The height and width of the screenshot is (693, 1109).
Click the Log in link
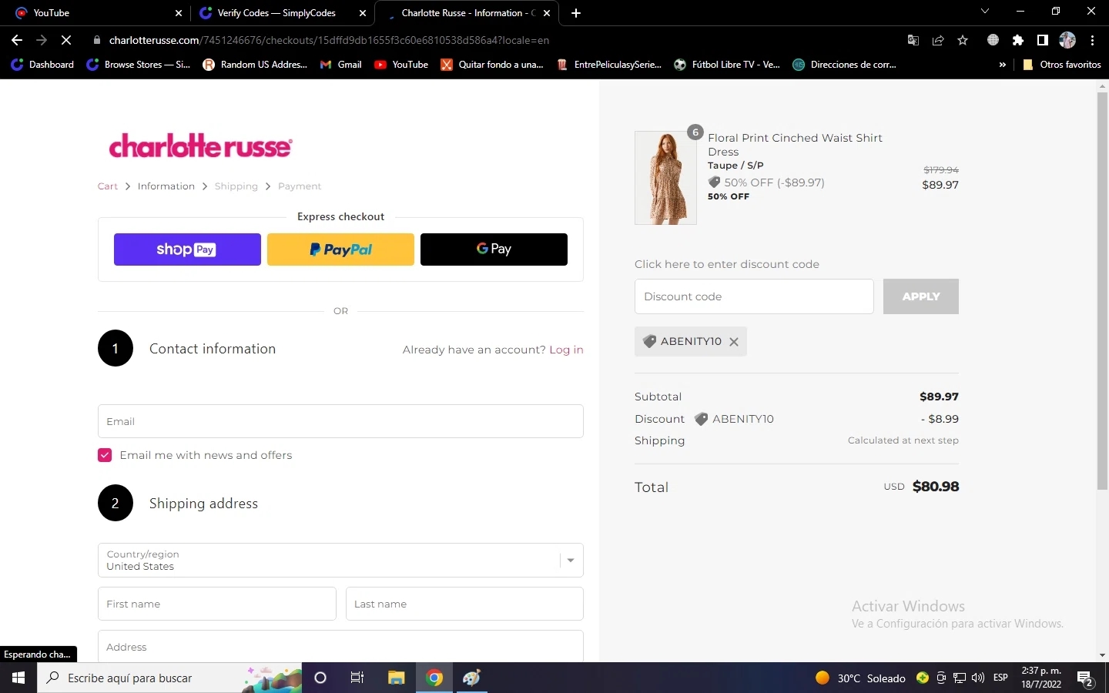point(566,350)
